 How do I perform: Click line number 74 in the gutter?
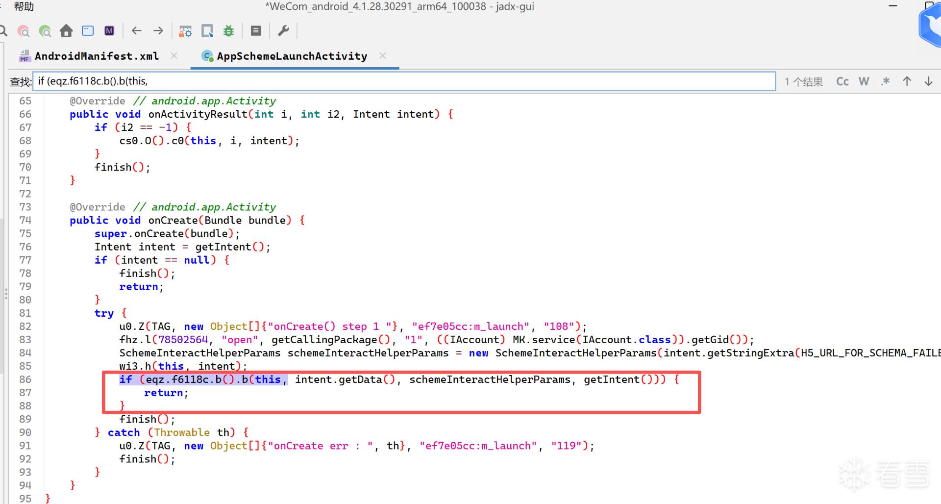coord(25,221)
